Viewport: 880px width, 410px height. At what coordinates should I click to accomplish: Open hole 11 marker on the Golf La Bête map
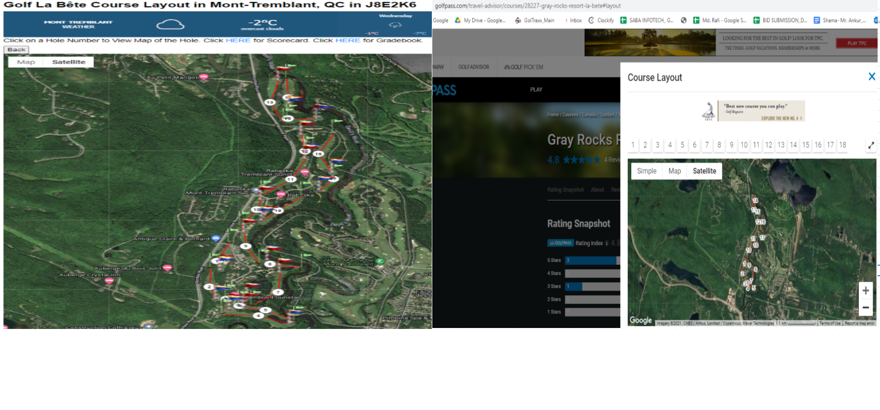click(x=290, y=179)
